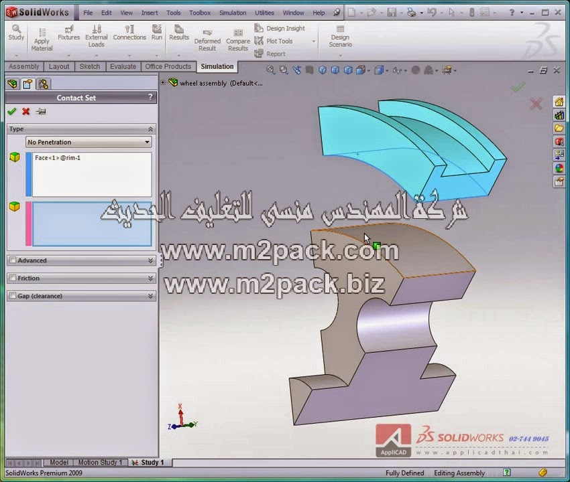Image resolution: width=570 pixels, height=482 pixels.
Task: Click Apply Material icon
Action: click(x=42, y=39)
